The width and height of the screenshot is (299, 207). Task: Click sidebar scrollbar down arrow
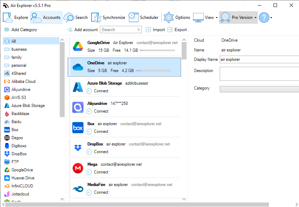click(x=62, y=199)
